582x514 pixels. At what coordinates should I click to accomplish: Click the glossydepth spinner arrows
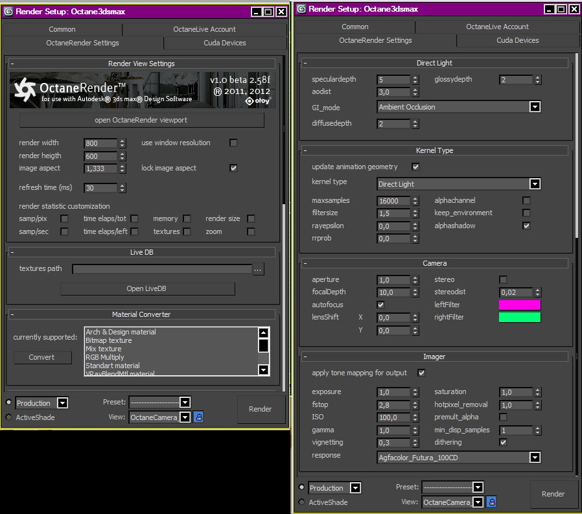pyautogui.click(x=538, y=80)
